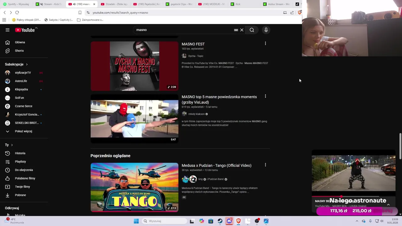Open Piękny chłopak bookmark
402x226 pixels.
26,20
